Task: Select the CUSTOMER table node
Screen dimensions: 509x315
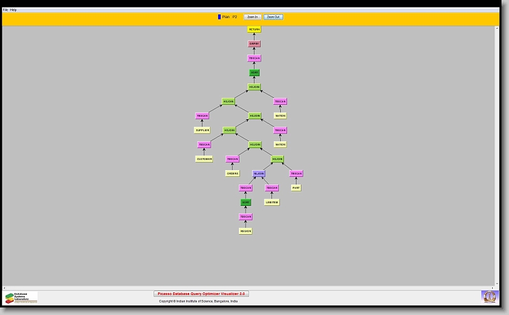Action: click(204, 159)
